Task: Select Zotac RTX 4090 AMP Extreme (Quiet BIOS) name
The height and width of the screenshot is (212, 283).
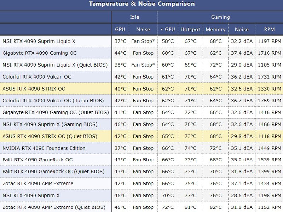Action: (x=54, y=207)
